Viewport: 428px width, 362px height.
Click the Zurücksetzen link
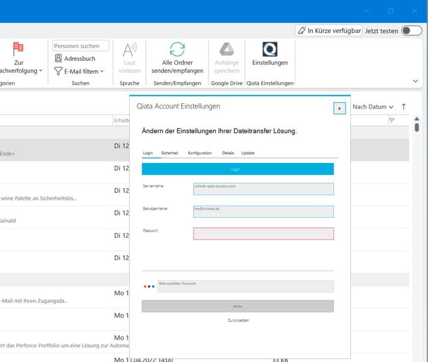tap(238, 320)
